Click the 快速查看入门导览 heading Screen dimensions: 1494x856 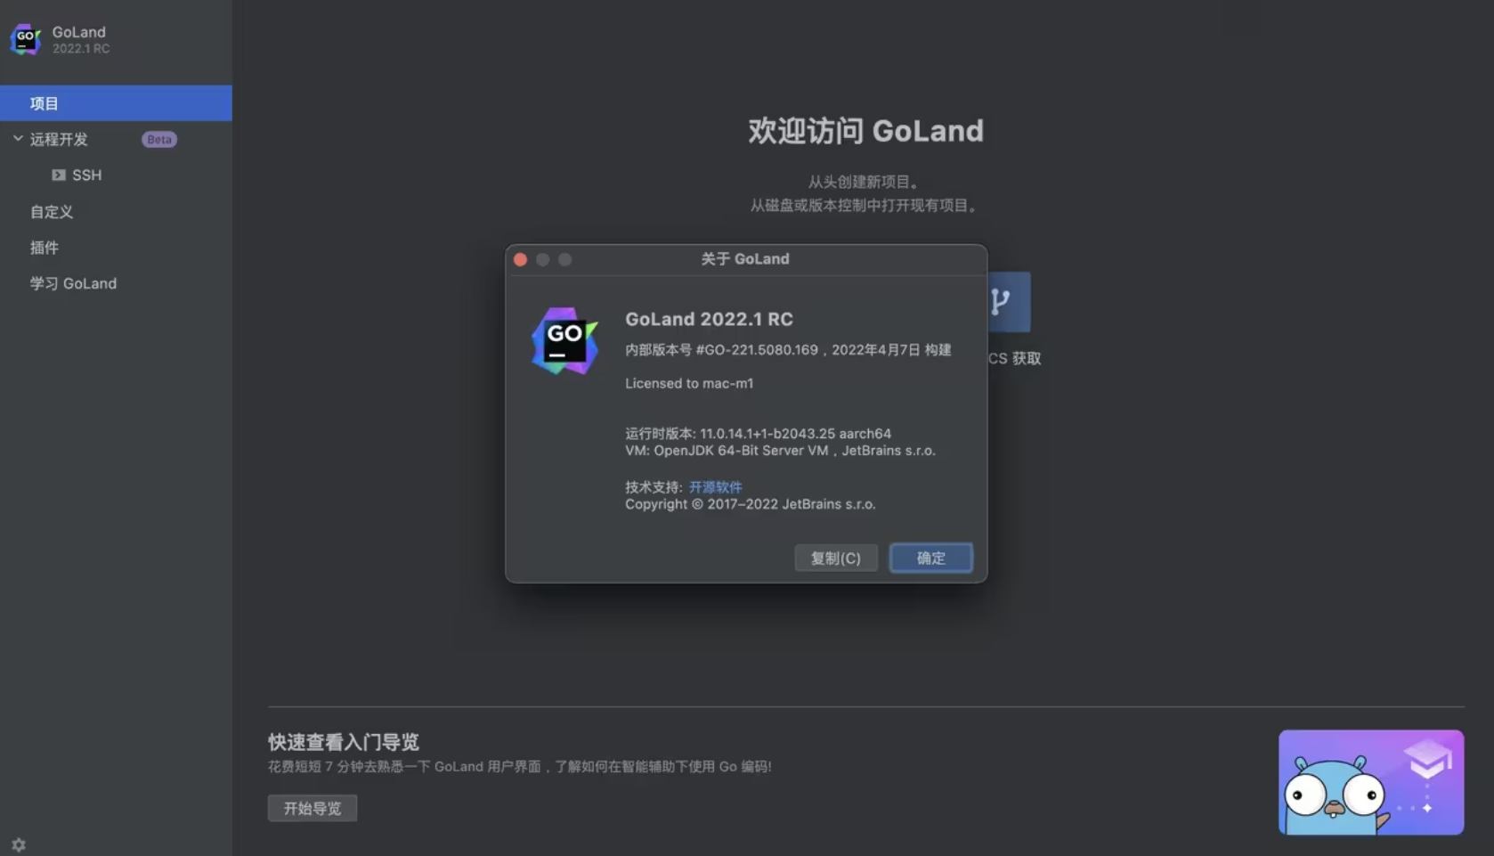[x=344, y=742]
